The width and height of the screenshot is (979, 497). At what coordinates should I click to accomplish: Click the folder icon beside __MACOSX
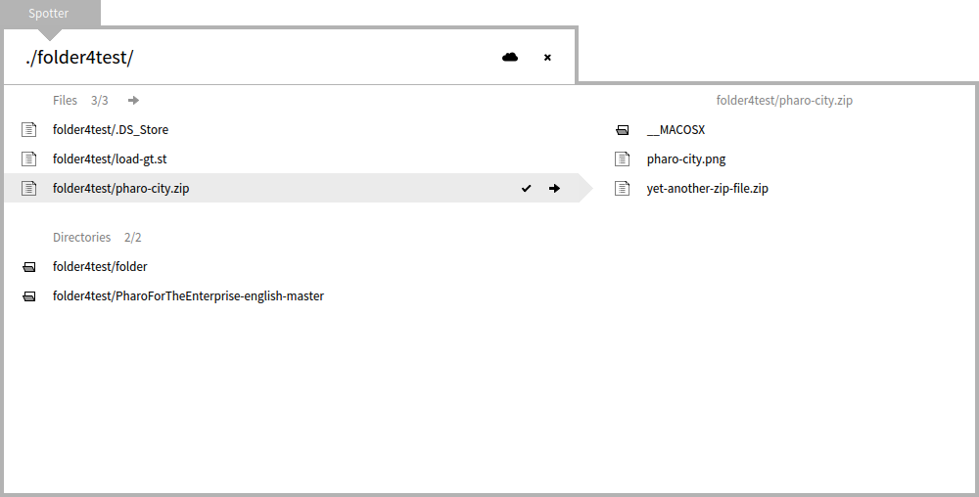pyautogui.click(x=622, y=130)
